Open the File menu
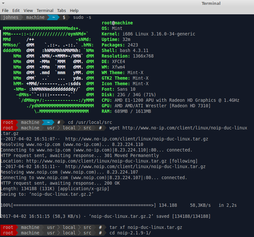The image size is (254, 237). tap(5, 10)
